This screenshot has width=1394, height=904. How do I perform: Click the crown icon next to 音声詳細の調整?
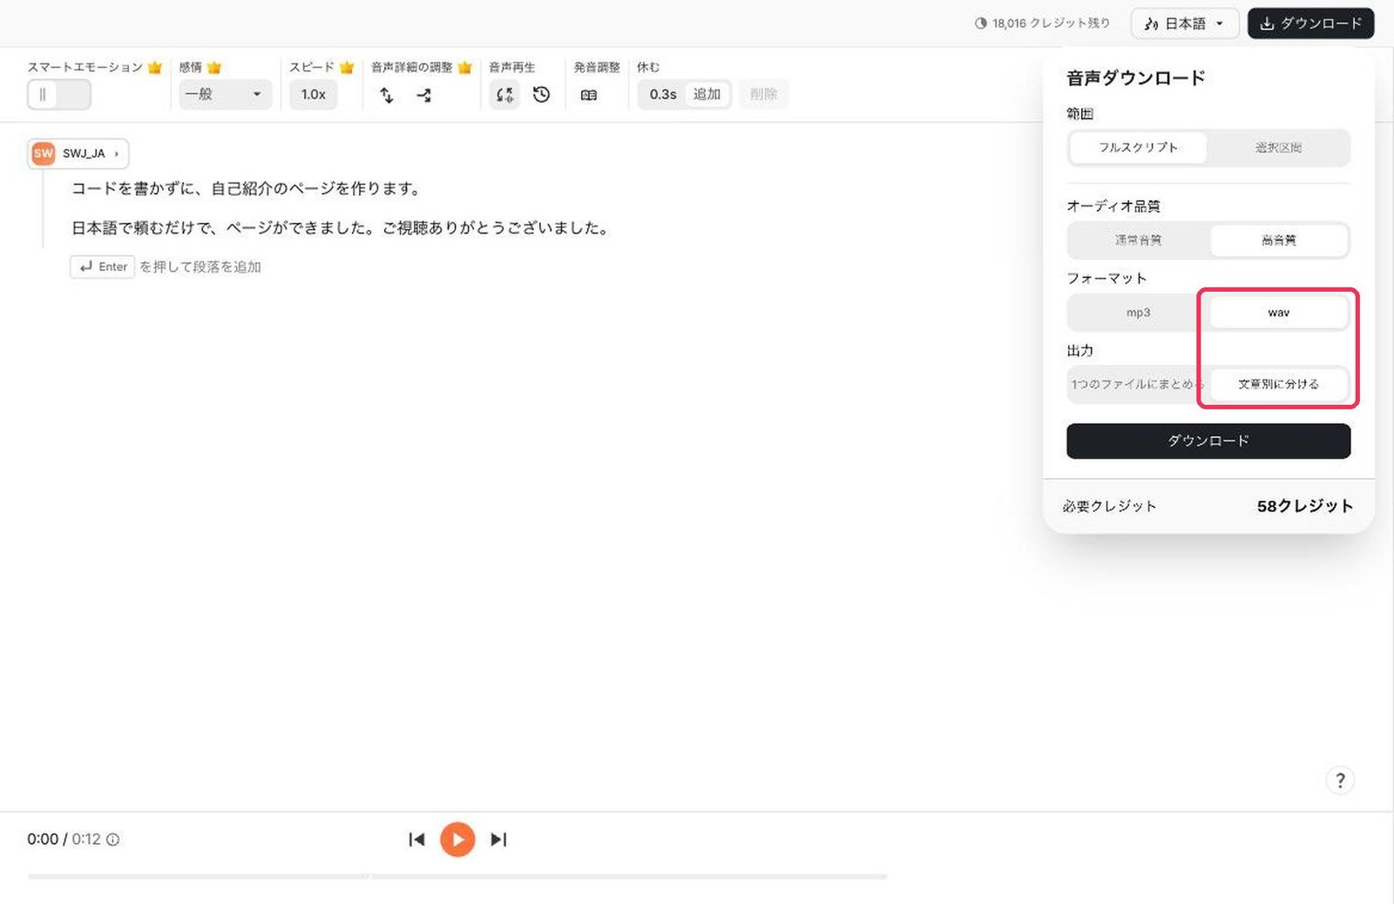464,67
